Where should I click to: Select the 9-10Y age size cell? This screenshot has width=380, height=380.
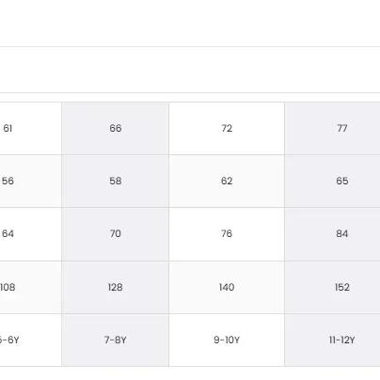point(227,340)
